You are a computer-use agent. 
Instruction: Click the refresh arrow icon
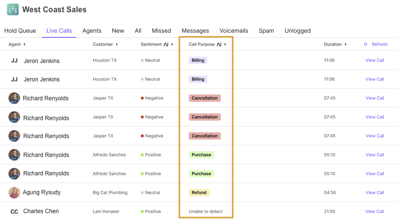point(366,45)
